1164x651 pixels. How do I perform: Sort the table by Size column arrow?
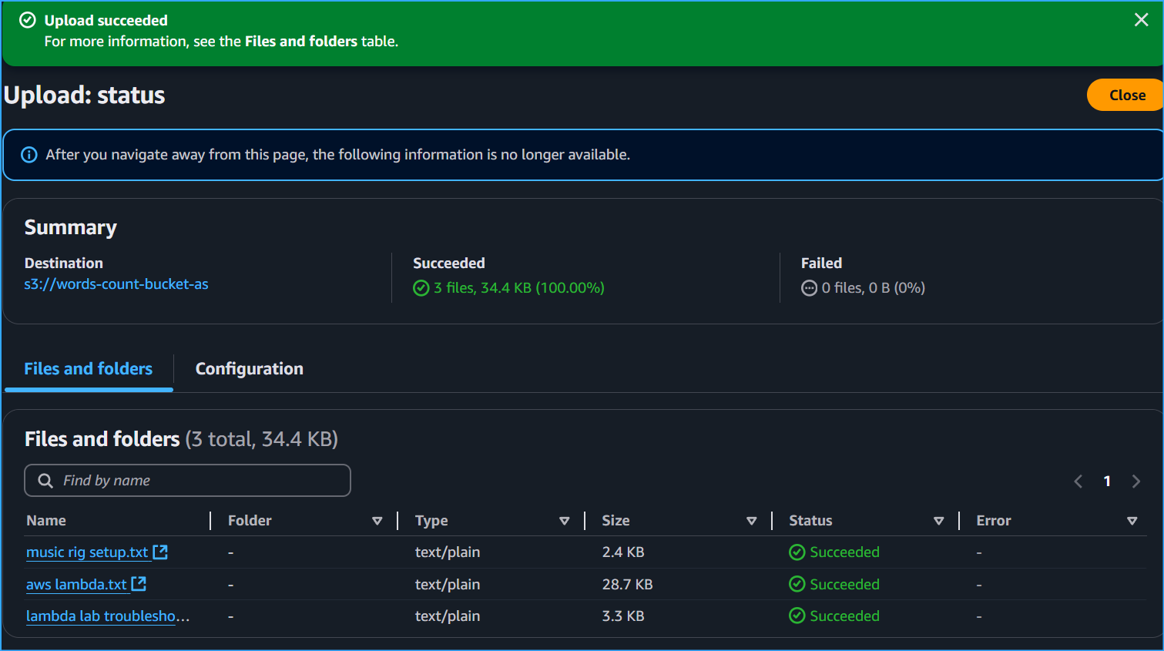point(752,521)
